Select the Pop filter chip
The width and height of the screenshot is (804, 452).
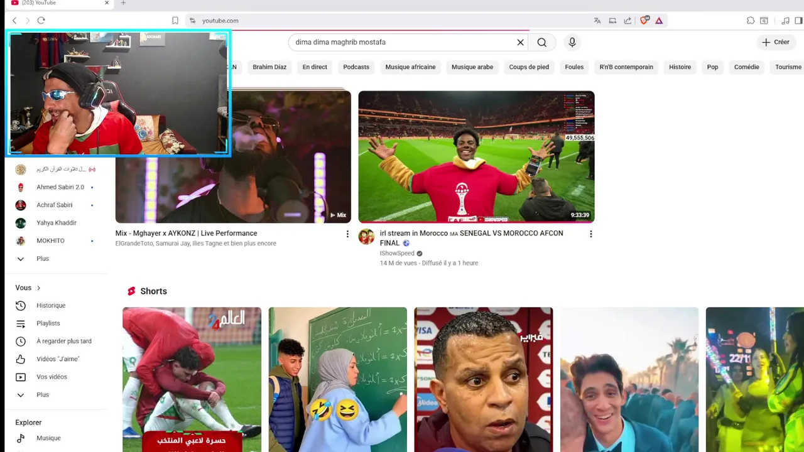pos(712,67)
